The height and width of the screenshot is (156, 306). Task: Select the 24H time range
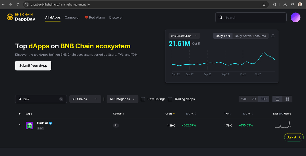tap(244, 99)
